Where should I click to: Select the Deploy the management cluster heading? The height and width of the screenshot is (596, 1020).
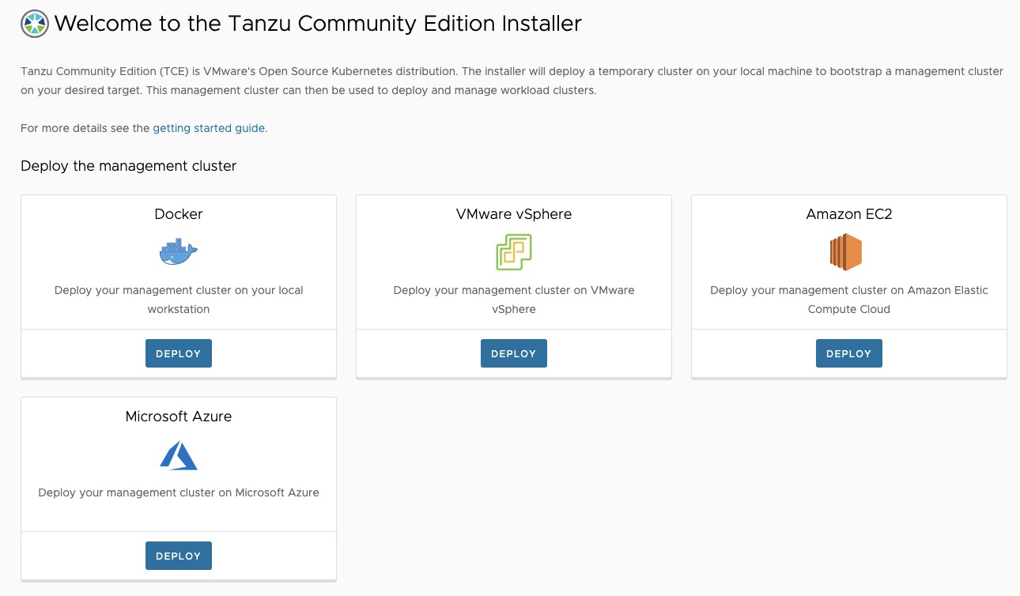[x=128, y=166]
